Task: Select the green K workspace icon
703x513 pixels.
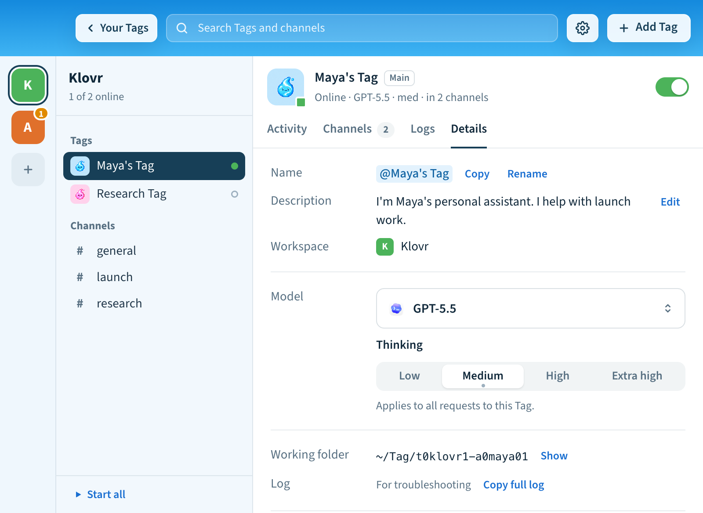Action: [x=28, y=85]
